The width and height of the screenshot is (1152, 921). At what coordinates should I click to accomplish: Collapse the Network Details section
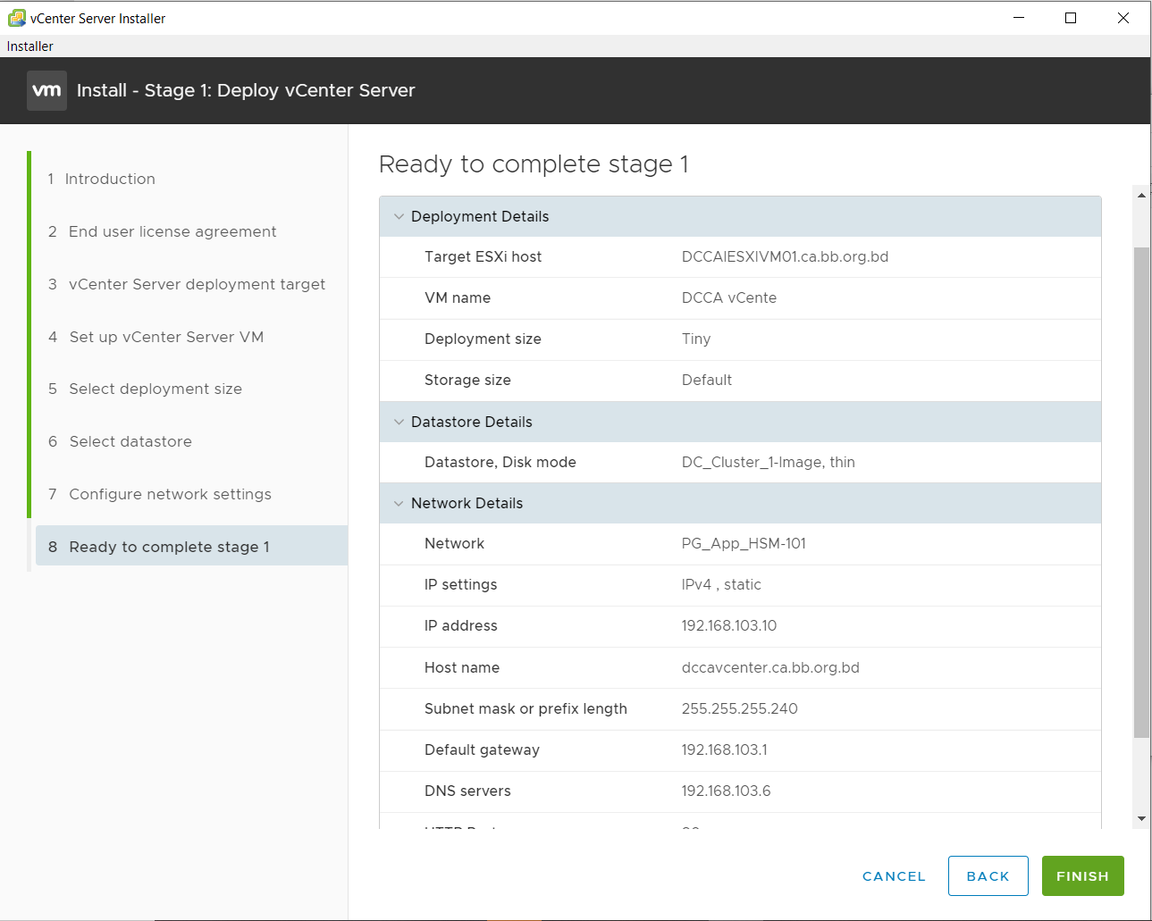pyautogui.click(x=399, y=504)
